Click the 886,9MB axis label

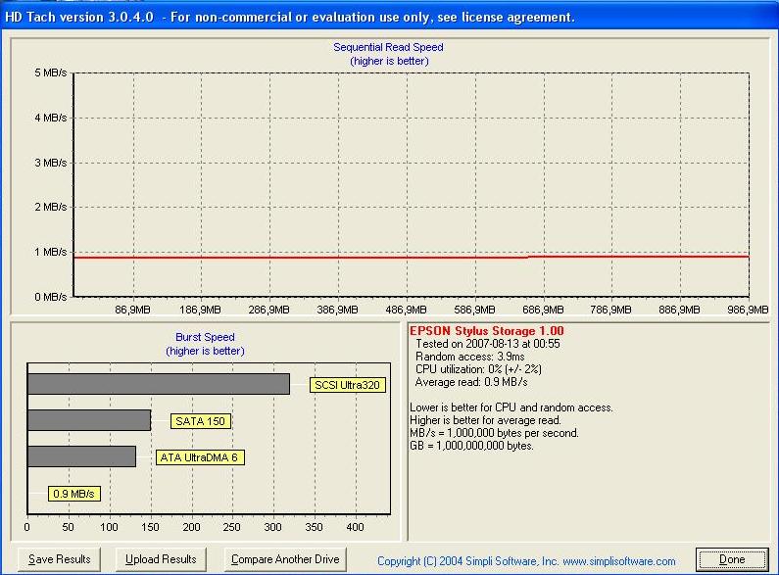(679, 310)
